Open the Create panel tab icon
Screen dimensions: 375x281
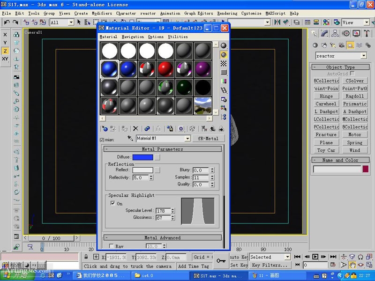[x=314, y=33]
